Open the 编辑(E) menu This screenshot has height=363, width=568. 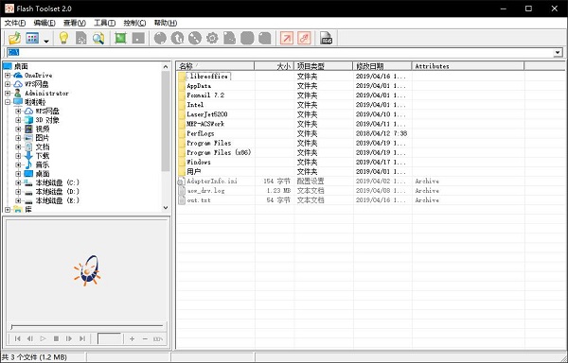pyautogui.click(x=44, y=23)
